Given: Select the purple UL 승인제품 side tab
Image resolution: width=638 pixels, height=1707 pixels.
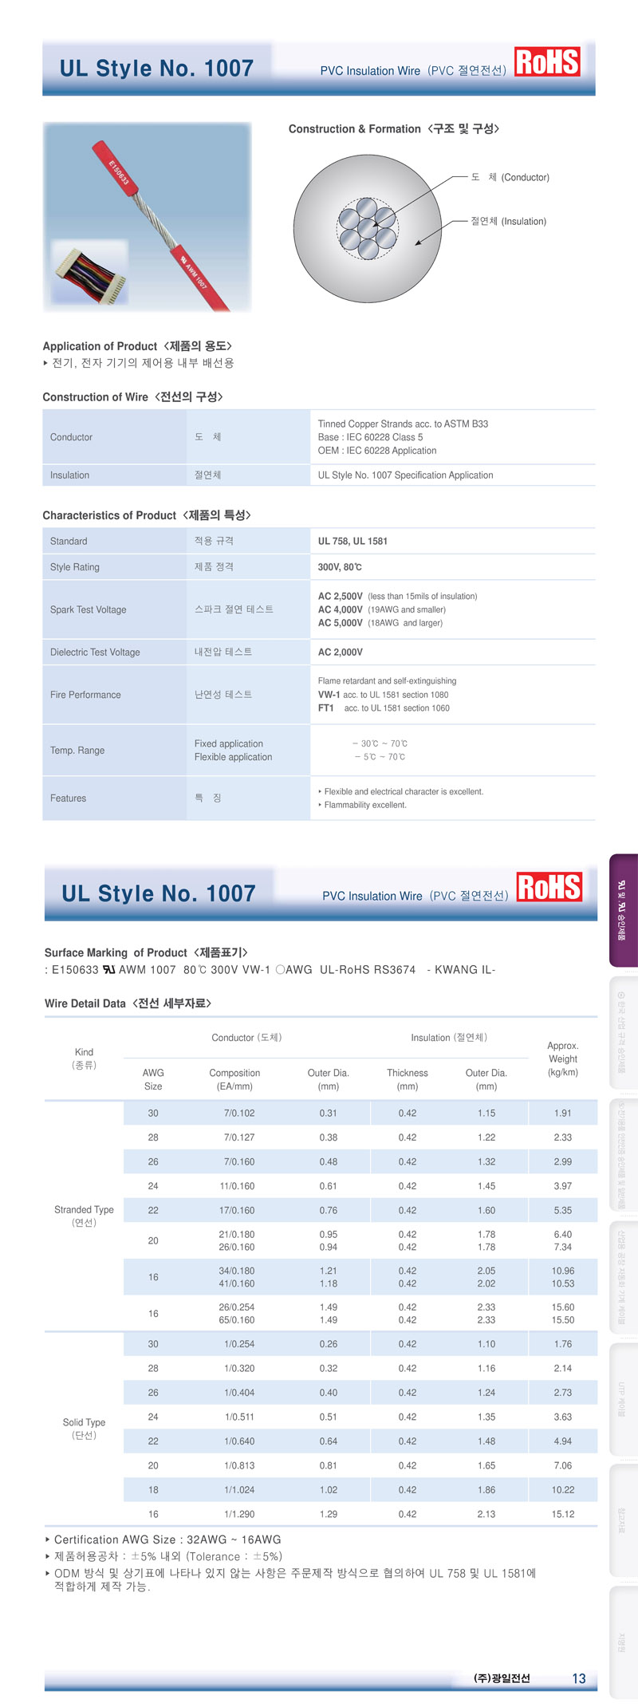Looking at the screenshot, I should tap(623, 910).
